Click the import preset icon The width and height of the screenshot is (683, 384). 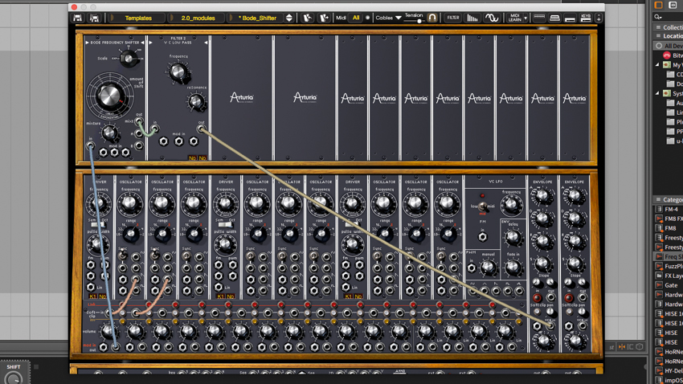pyautogui.click(x=308, y=18)
